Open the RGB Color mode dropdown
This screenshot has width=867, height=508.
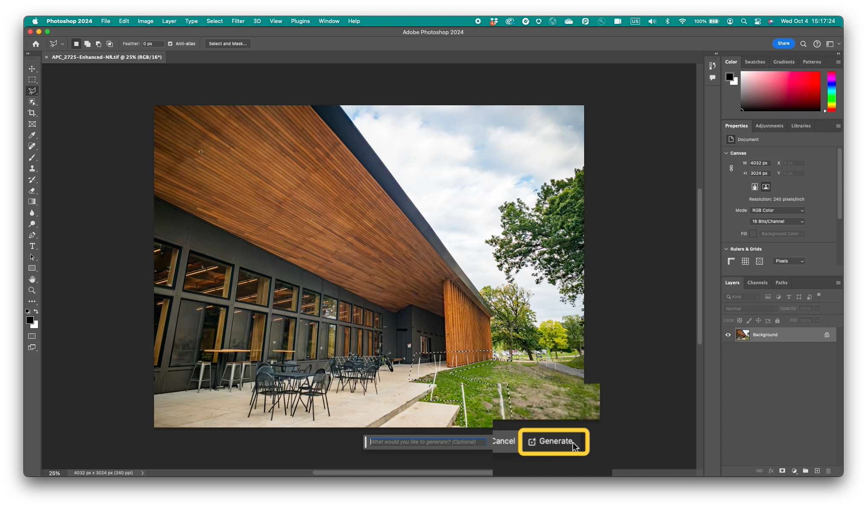pyautogui.click(x=777, y=210)
